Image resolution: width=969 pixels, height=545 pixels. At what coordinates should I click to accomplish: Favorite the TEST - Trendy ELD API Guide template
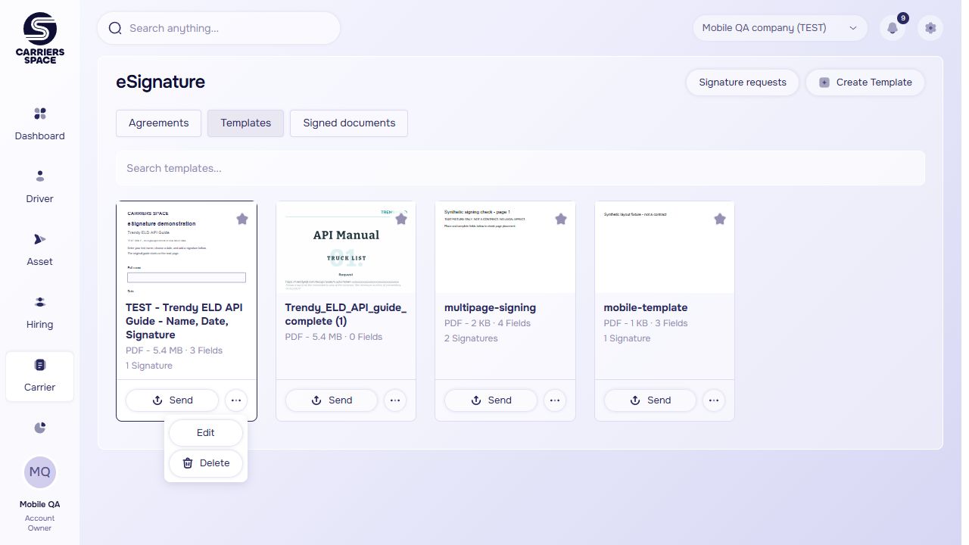pyautogui.click(x=242, y=219)
